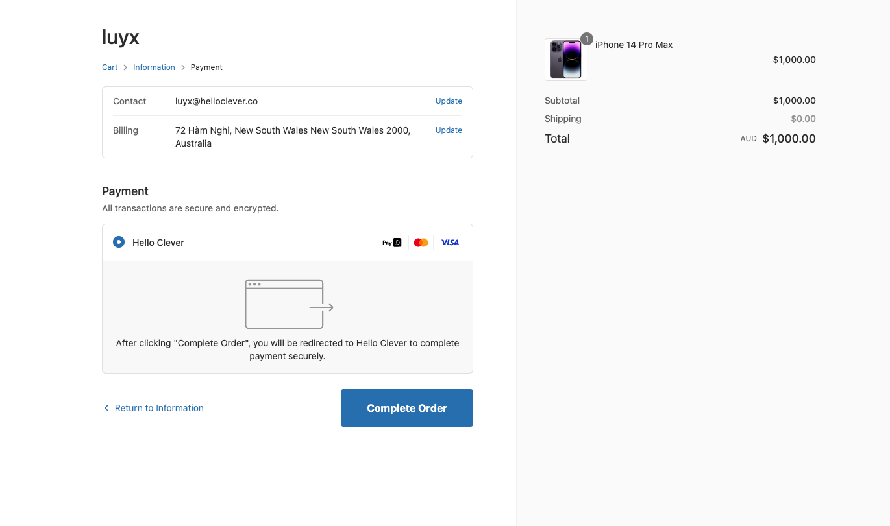The width and height of the screenshot is (890, 526).
Task: Click the iPhone 14 Pro Max thumbnail
Action: [565, 60]
